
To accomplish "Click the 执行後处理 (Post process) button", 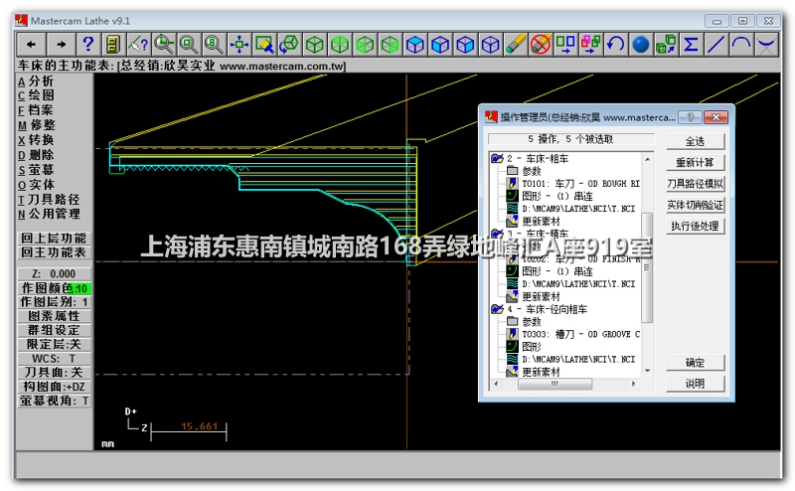I will point(696,226).
